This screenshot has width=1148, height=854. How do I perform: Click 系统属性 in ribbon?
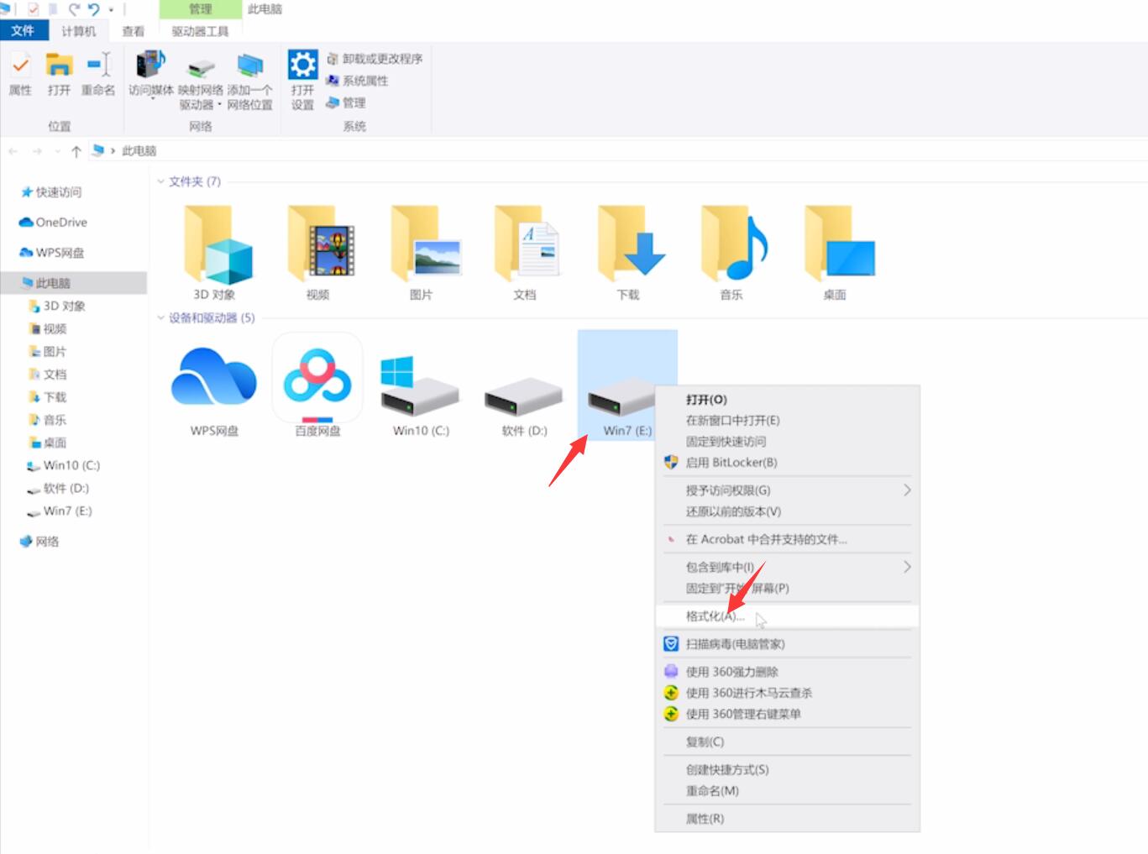tap(358, 81)
